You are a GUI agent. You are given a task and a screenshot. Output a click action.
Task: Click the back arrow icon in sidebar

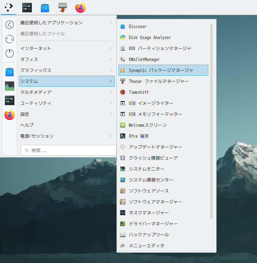pos(10,25)
